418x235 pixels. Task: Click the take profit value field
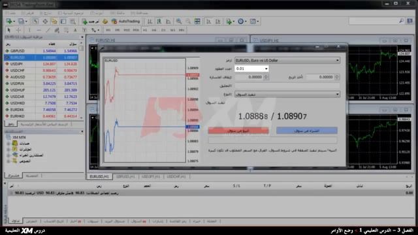(x=320, y=77)
